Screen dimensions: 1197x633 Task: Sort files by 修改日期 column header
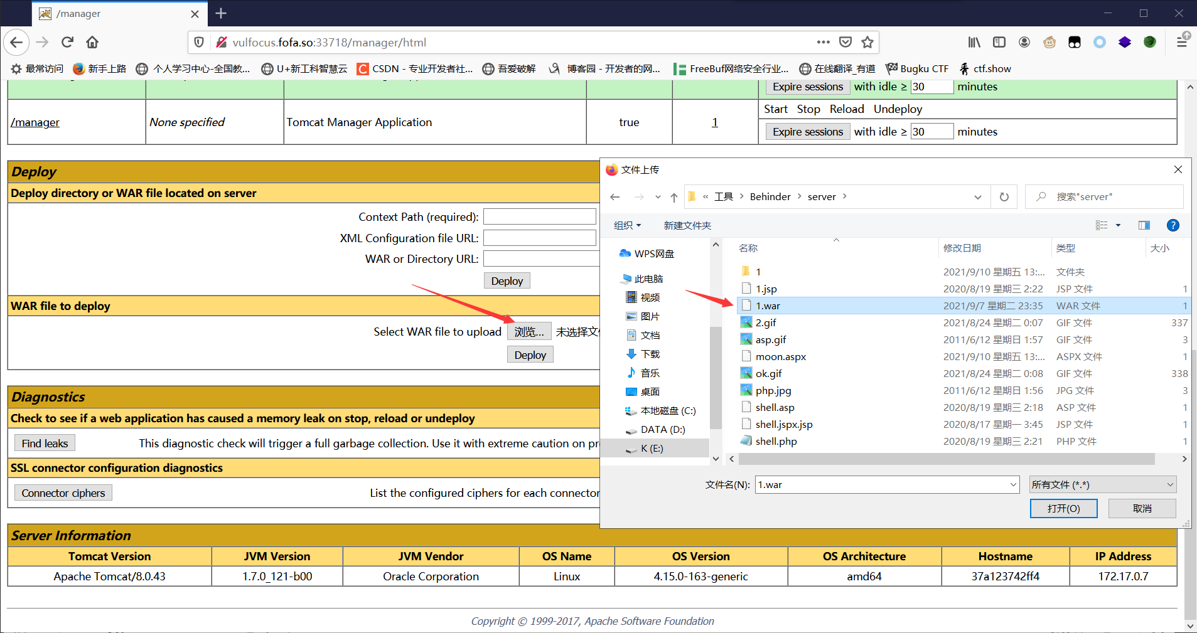coord(962,248)
